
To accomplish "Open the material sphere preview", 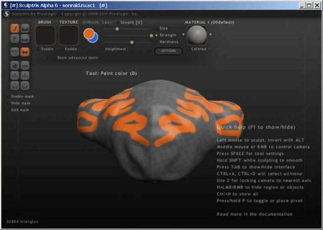I will tap(197, 35).
